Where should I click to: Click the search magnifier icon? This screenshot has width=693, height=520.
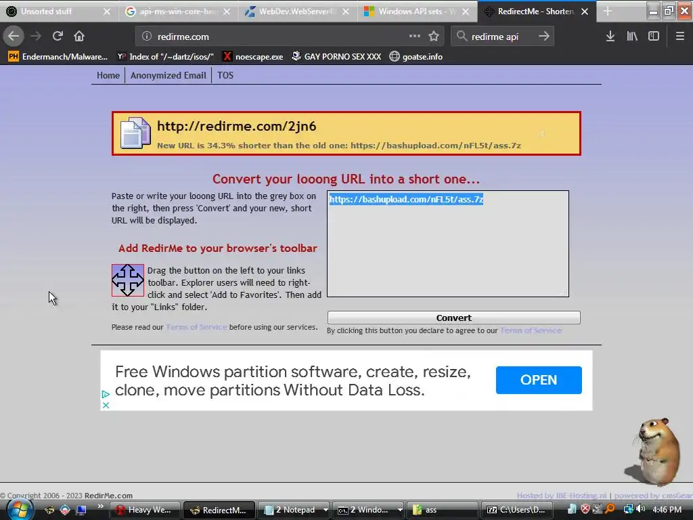tap(462, 36)
